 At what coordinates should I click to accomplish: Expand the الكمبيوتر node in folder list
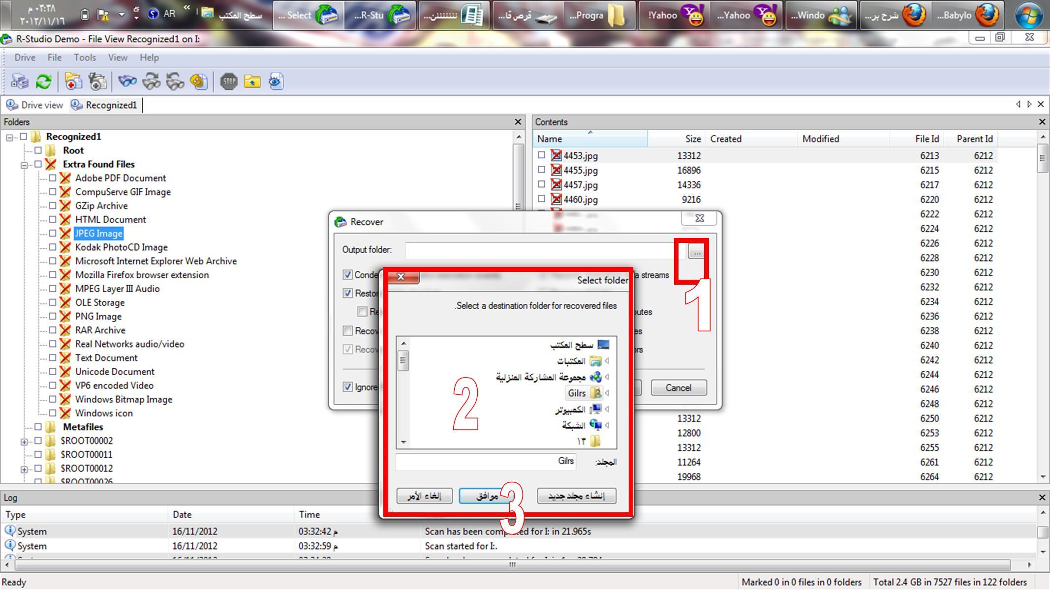[607, 409]
